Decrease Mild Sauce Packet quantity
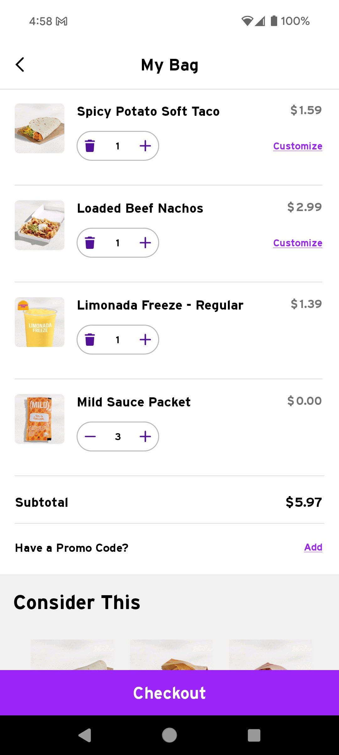 pos(90,437)
